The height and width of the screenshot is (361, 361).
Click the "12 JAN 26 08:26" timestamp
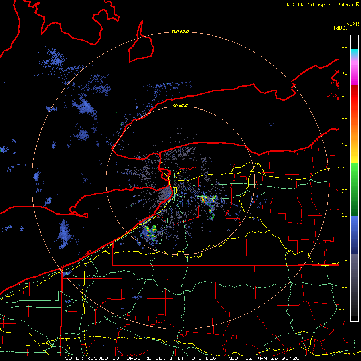pyautogui.click(x=273, y=358)
